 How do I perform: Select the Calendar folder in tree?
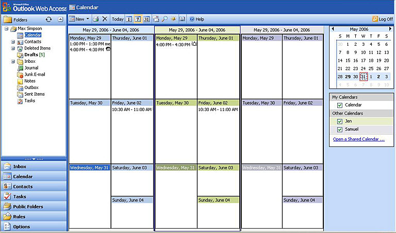coord(33,35)
